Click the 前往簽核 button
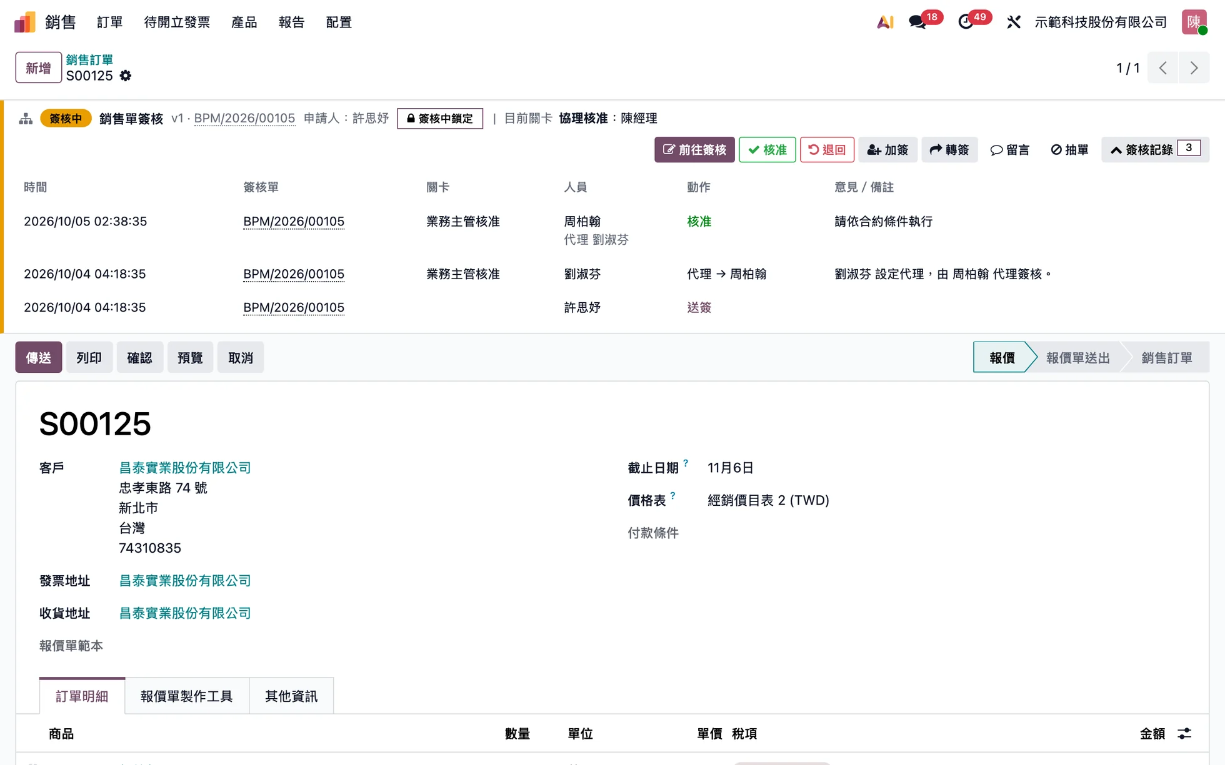Image resolution: width=1225 pixels, height=765 pixels. pos(694,150)
